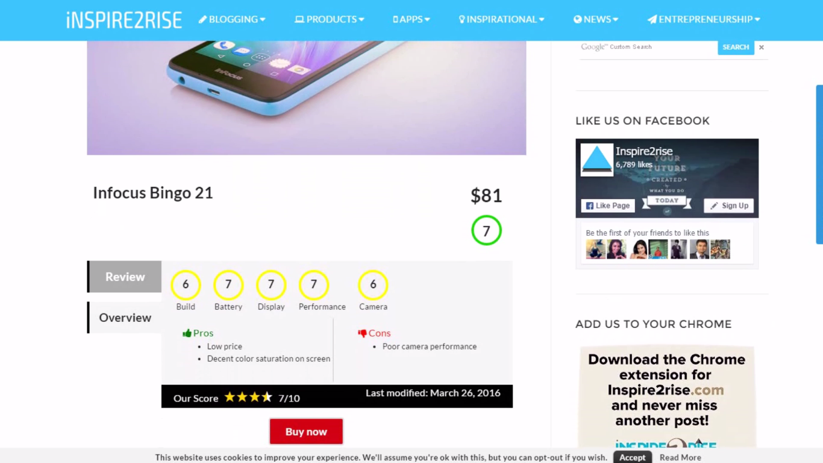The width and height of the screenshot is (823, 463).
Task: Select the Review tab
Action: 125,277
